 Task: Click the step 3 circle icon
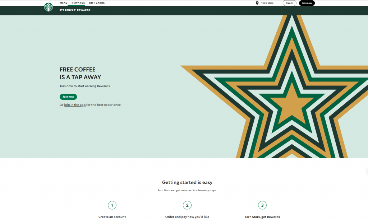point(262,205)
